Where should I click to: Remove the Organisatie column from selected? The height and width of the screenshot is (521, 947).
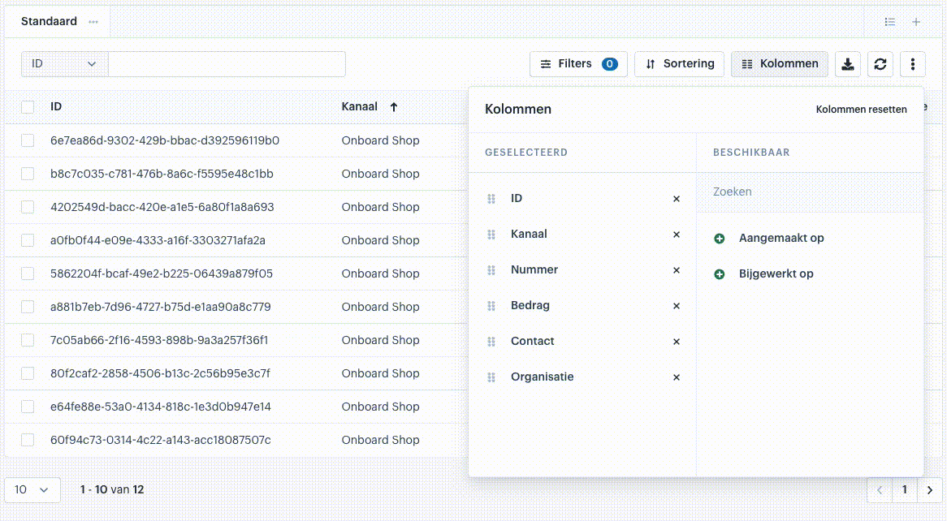[x=677, y=377]
